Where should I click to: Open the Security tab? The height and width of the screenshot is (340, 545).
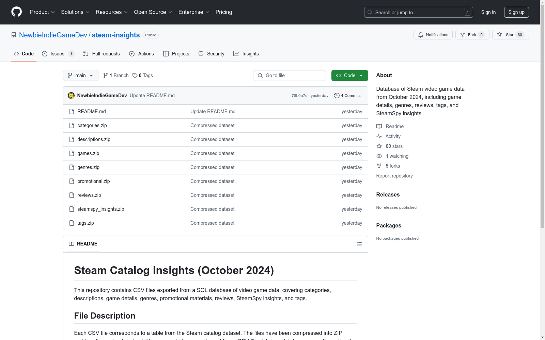211,54
